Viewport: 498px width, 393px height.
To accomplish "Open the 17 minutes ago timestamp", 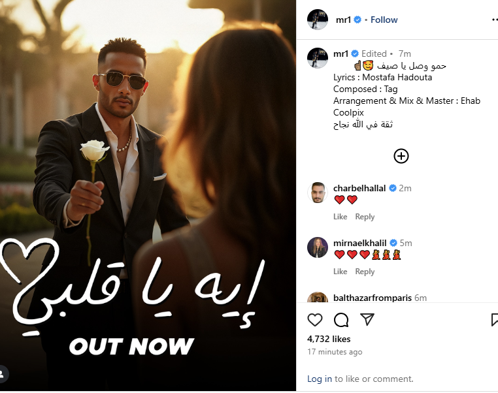I will click(335, 352).
